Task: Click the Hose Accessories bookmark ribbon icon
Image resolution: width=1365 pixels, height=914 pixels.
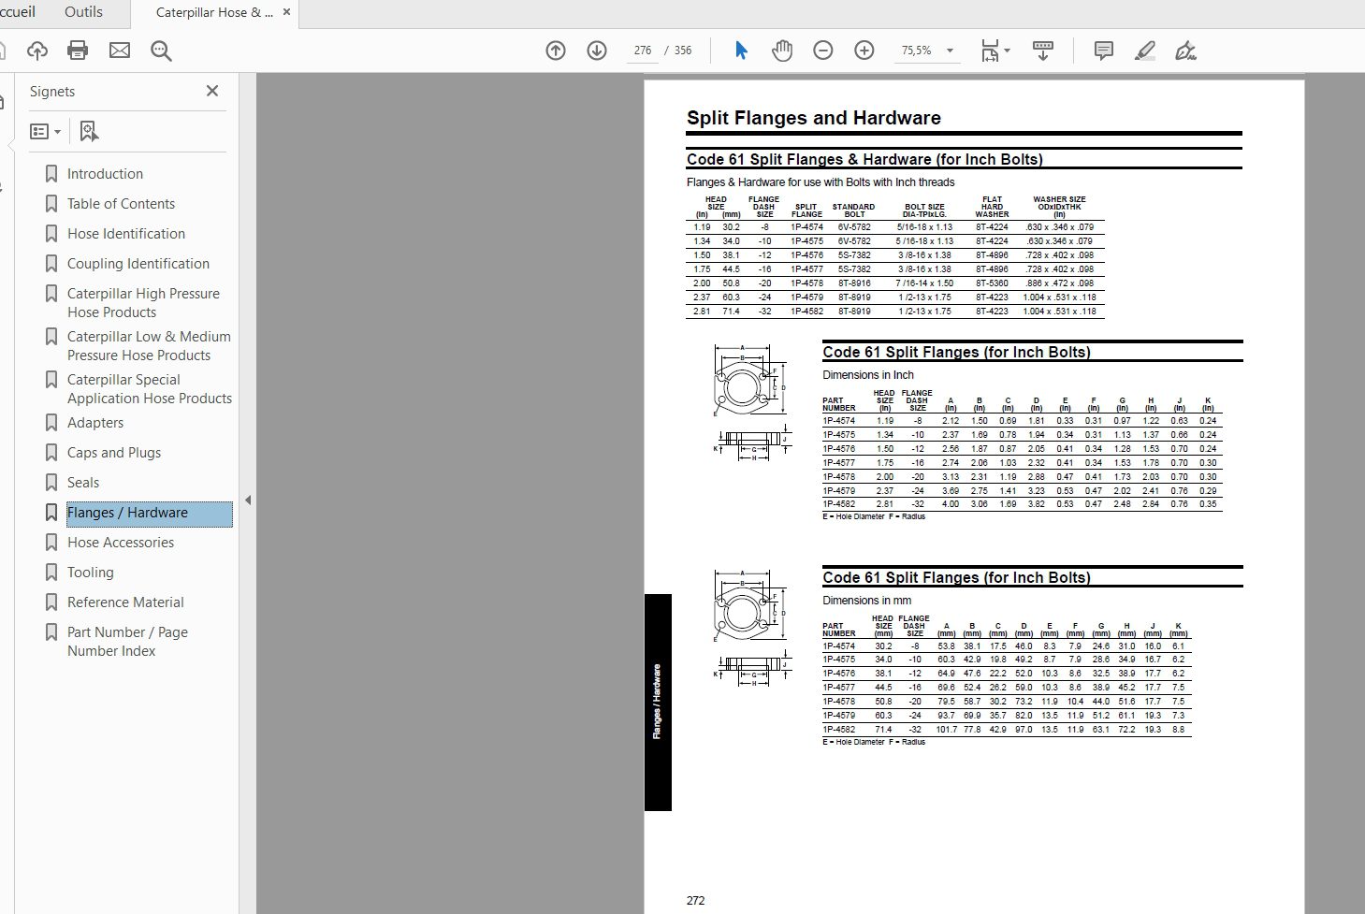Action: coord(51,543)
